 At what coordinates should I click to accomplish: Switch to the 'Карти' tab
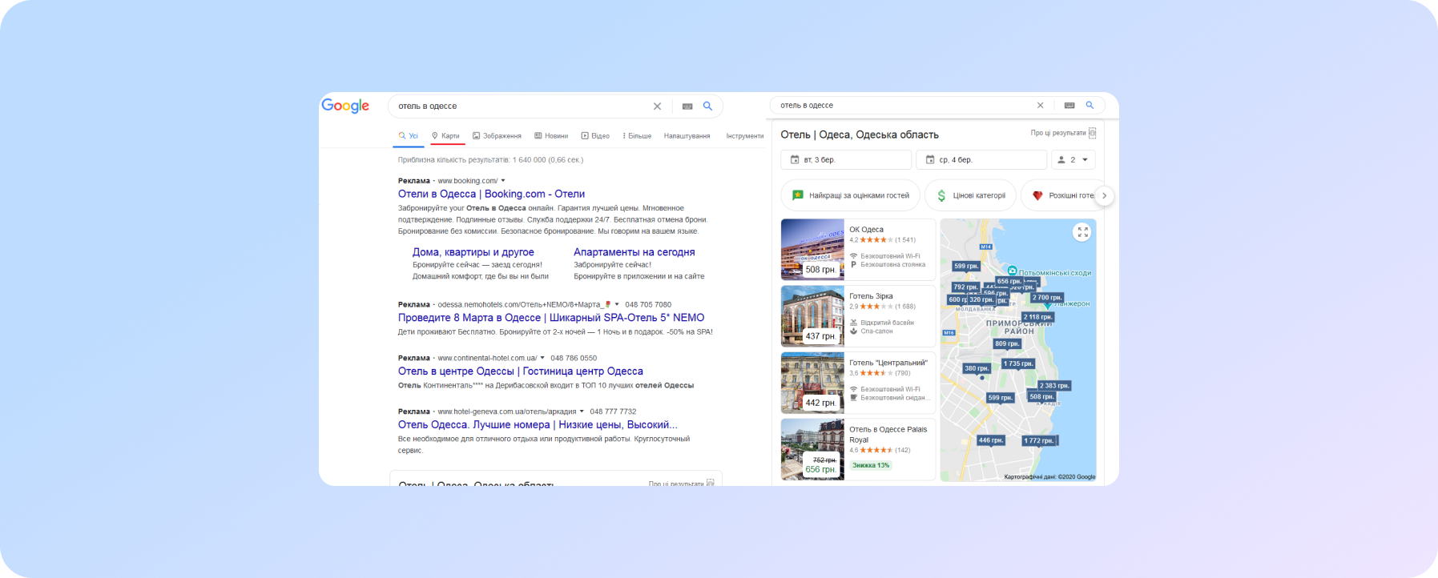click(x=445, y=136)
